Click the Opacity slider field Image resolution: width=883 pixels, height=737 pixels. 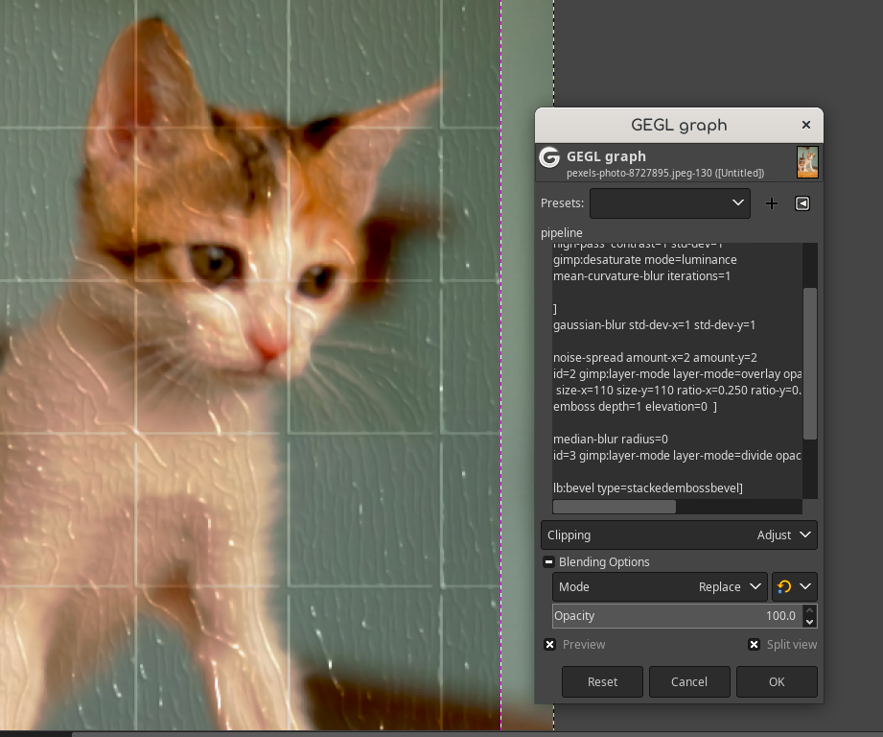tap(678, 616)
